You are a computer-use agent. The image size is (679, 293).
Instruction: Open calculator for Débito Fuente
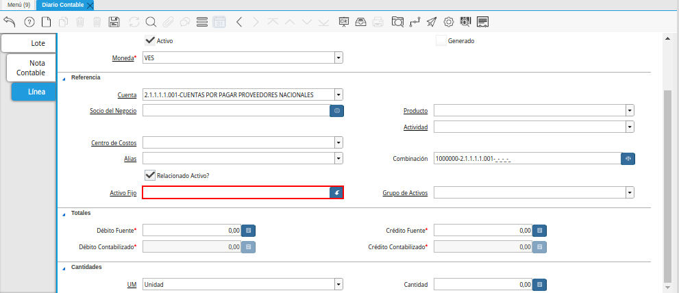click(x=248, y=231)
